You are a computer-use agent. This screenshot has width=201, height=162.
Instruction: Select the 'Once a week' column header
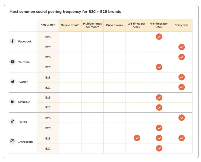pos(115,25)
